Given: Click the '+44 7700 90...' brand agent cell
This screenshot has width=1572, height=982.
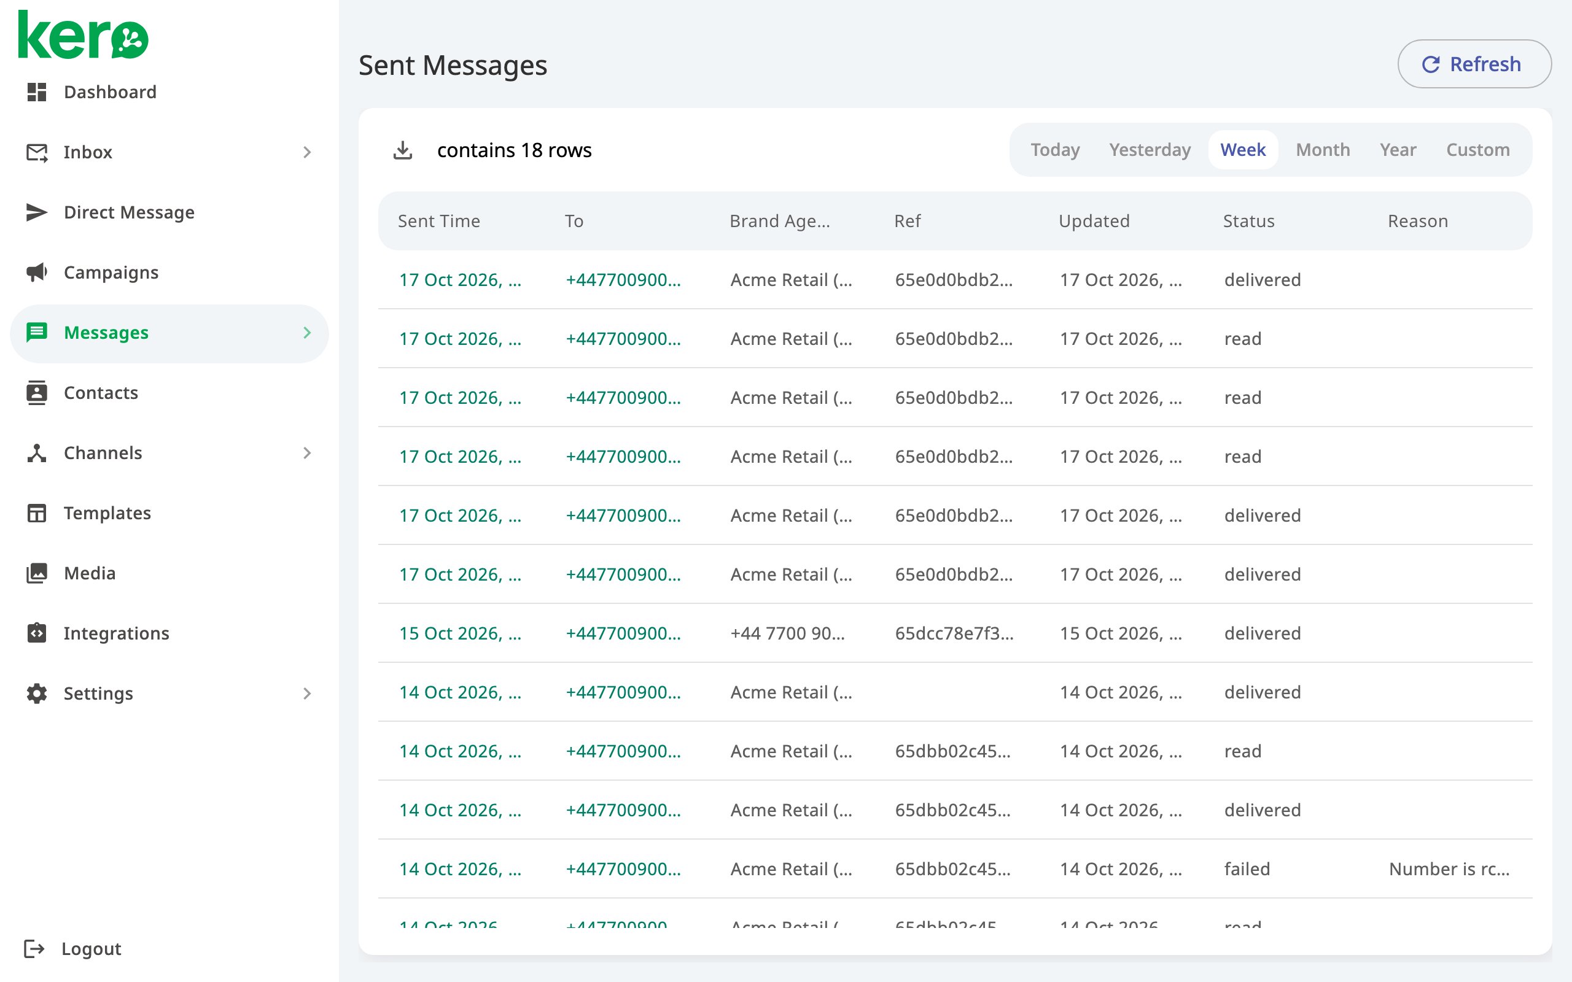Looking at the screenshot, I should (787, 633).
